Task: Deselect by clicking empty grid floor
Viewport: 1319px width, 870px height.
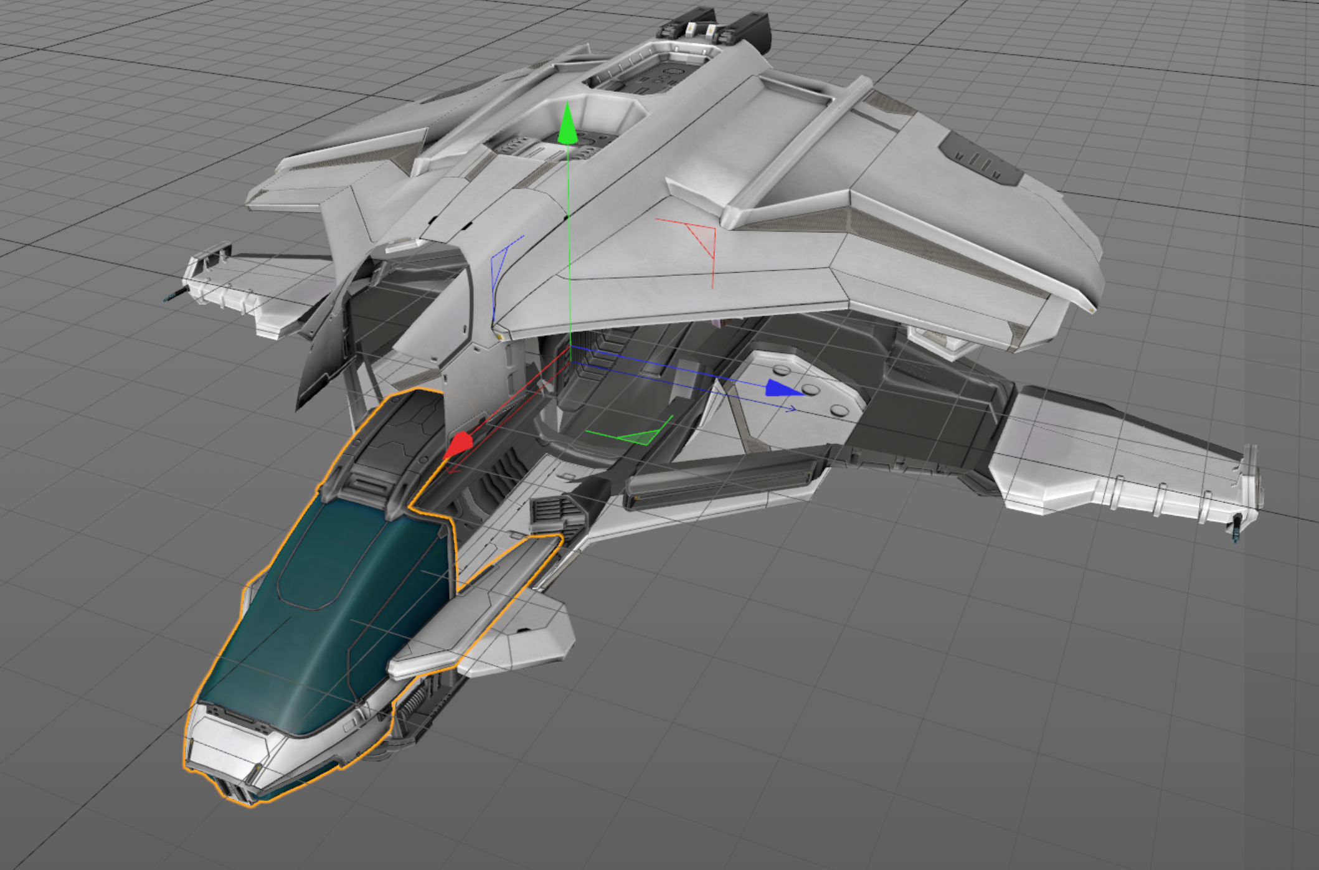Action: tap(934, 716)
